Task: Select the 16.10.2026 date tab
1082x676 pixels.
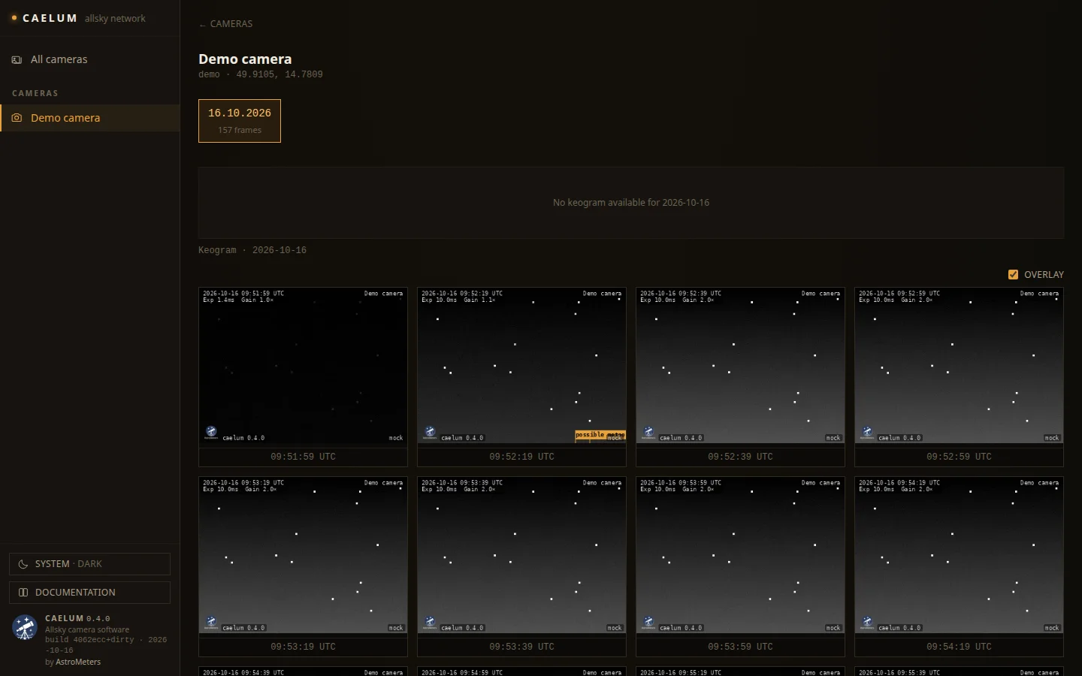Action: [240, 121]
